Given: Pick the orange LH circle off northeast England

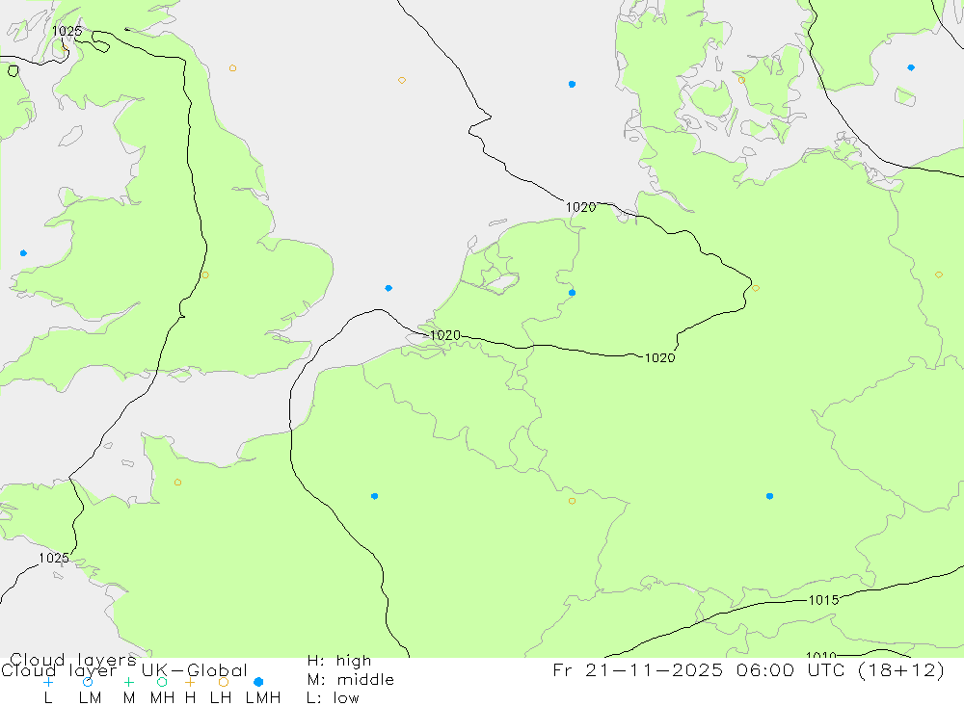Looking at the screenshot, I should click(x=232, y=68).
